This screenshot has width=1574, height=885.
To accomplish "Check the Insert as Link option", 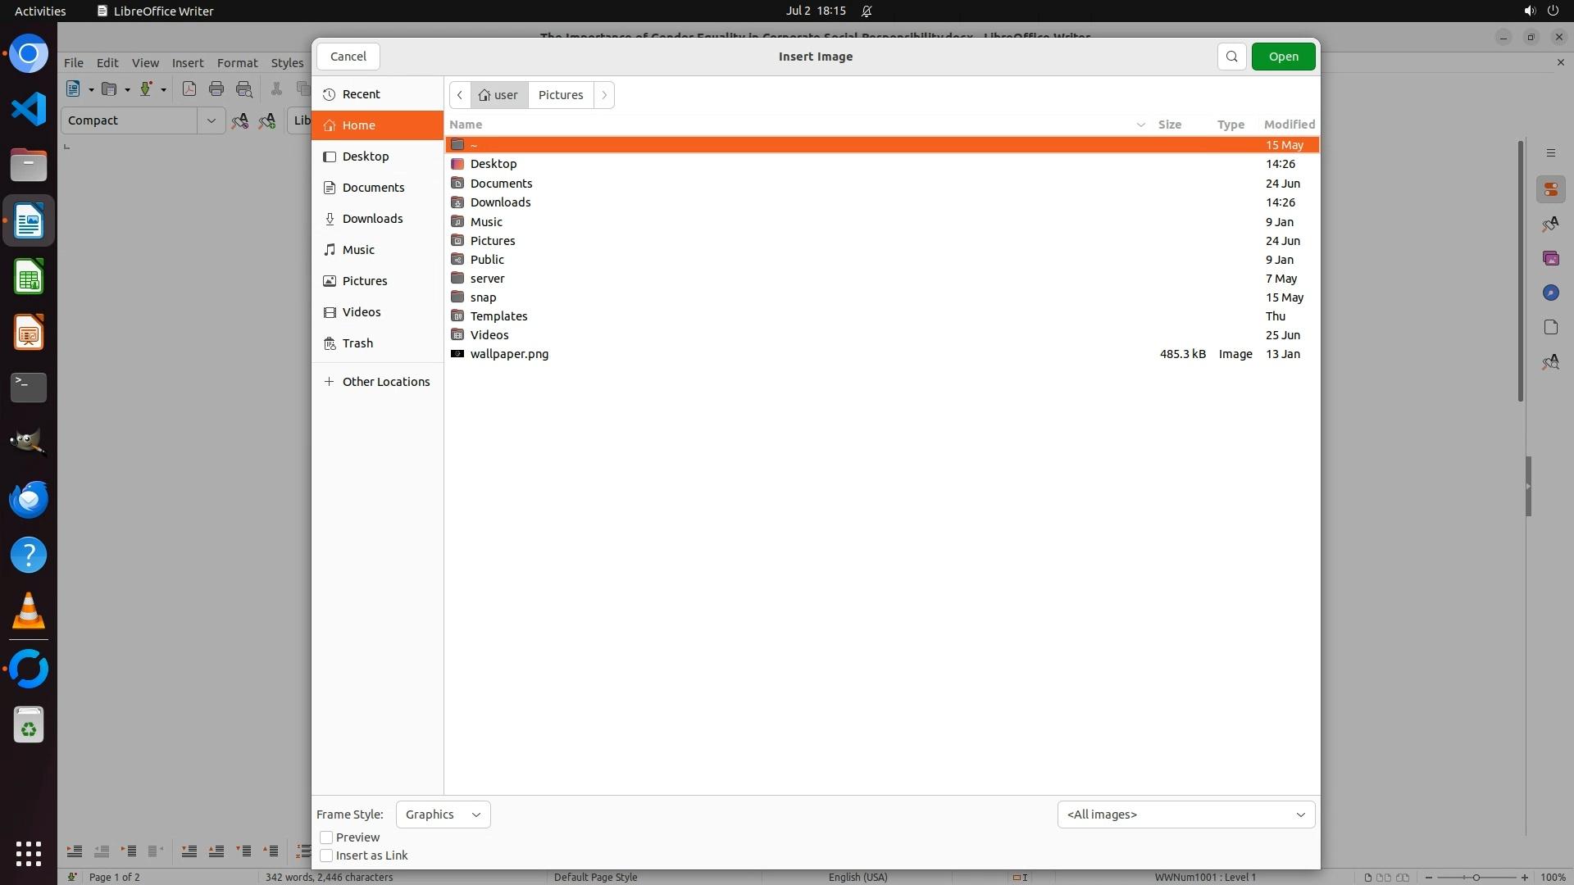I will click(x=326, y=855).
